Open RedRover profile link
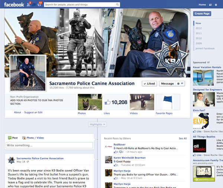 click(119, 144)
